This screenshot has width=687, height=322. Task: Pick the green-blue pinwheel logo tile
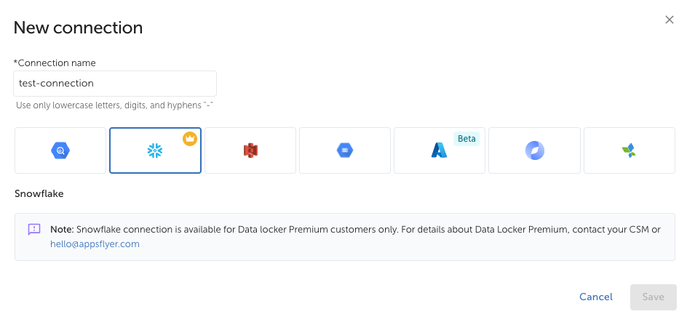coord(629,150)
